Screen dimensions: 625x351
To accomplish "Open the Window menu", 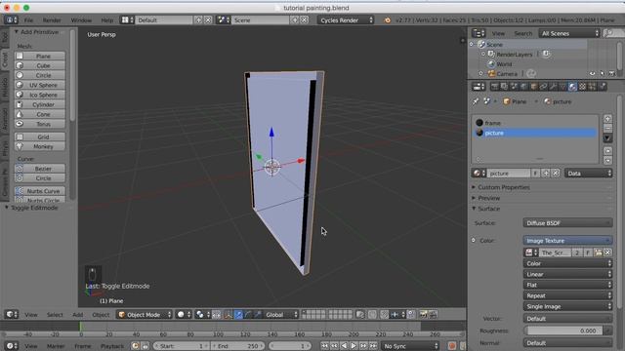I will (81, 19).
